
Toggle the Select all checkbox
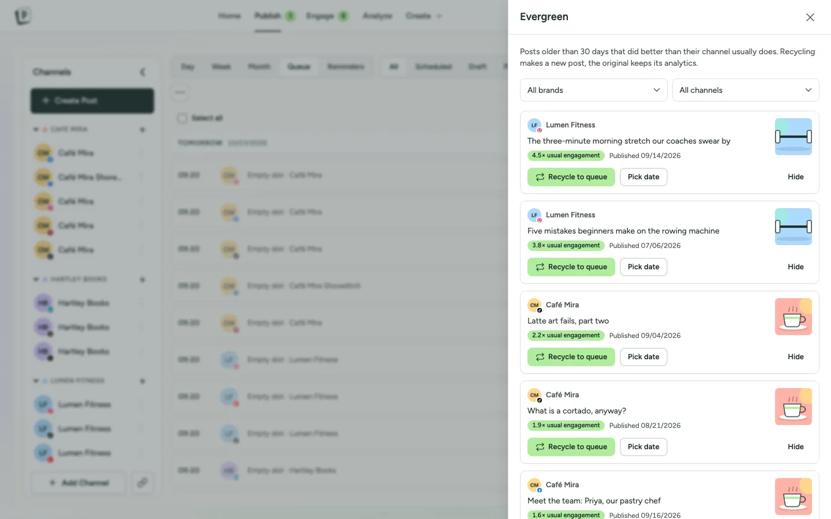click(182, 118)
